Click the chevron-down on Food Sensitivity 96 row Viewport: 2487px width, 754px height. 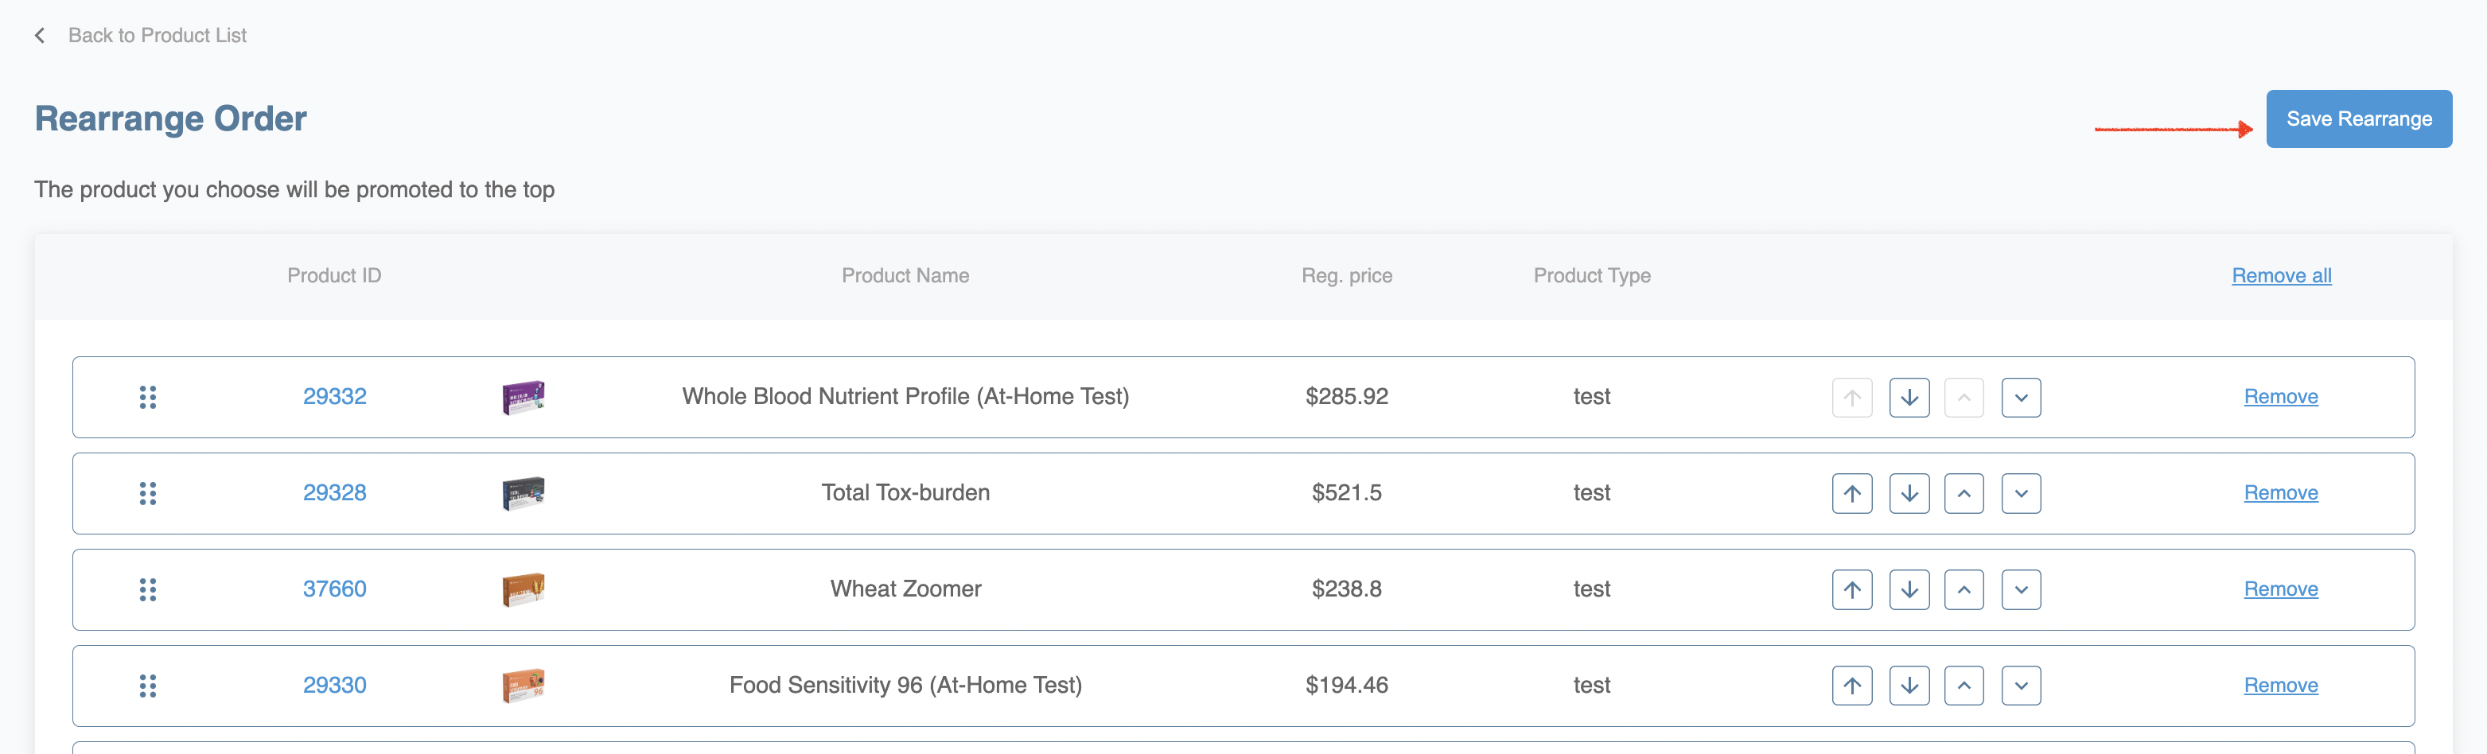click(x=2021, y=686)
